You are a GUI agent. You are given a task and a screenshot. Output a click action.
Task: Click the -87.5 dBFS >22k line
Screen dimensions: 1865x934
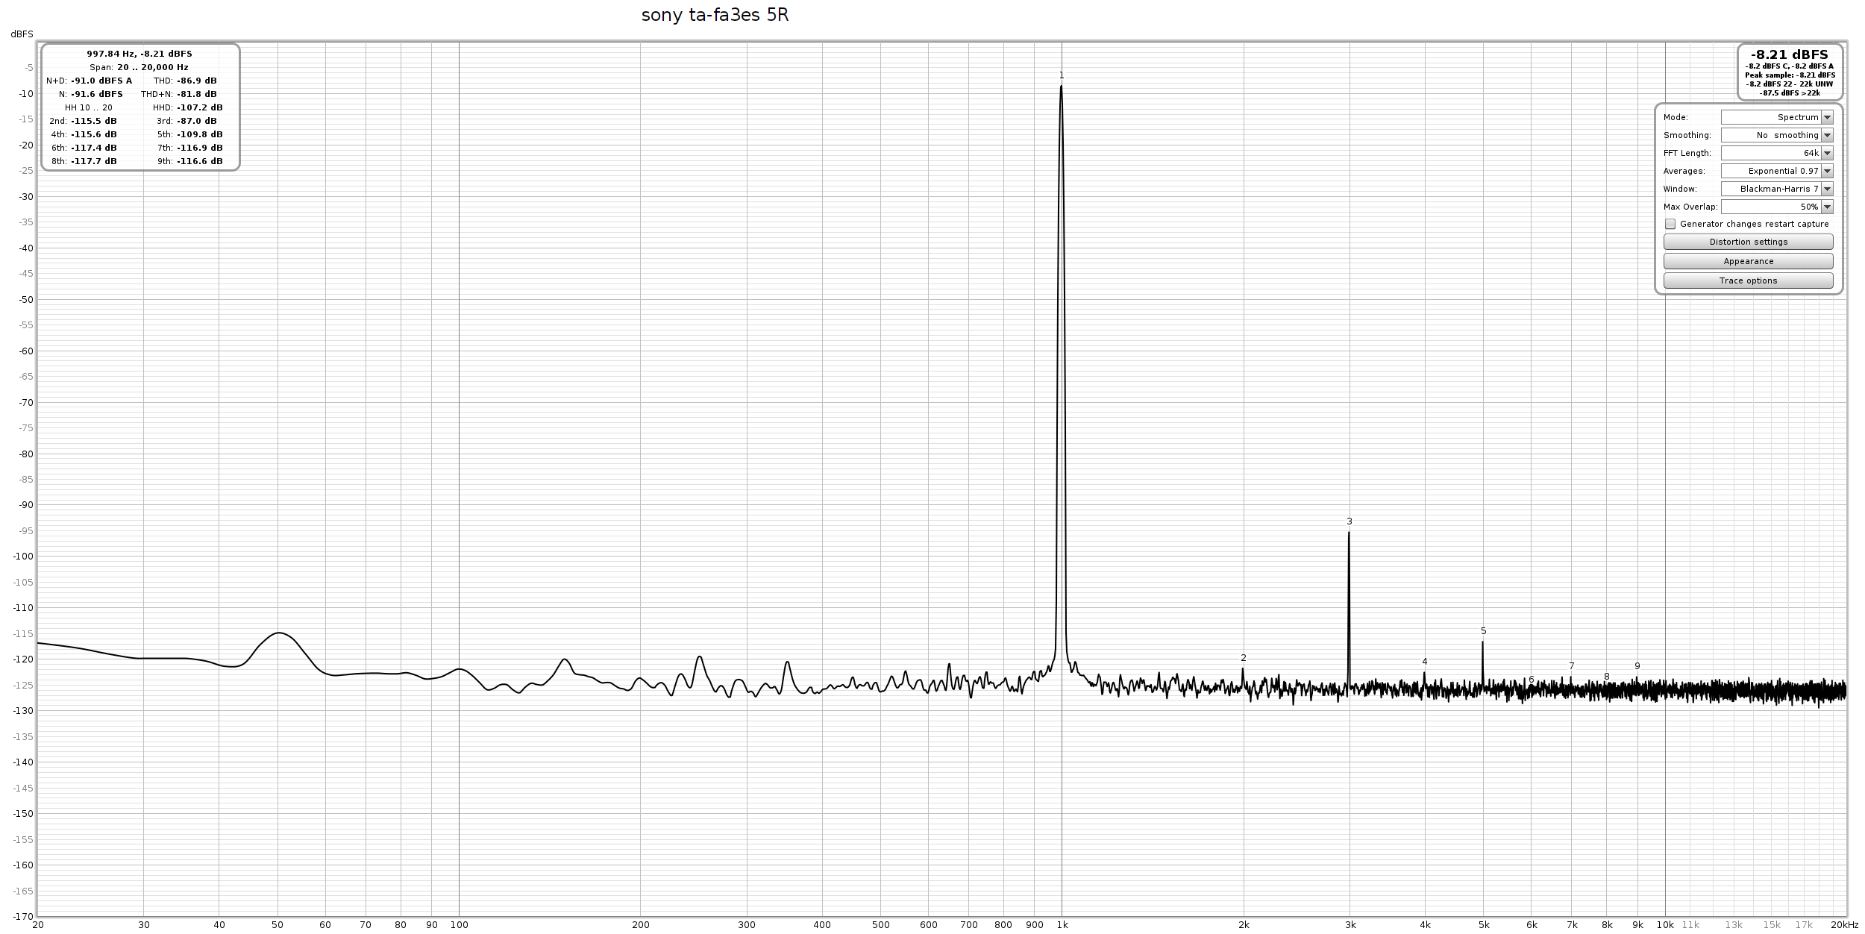click(1790, 93)
